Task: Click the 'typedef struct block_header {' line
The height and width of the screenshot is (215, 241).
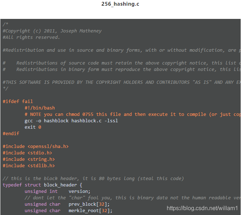Action: [42, 185]
